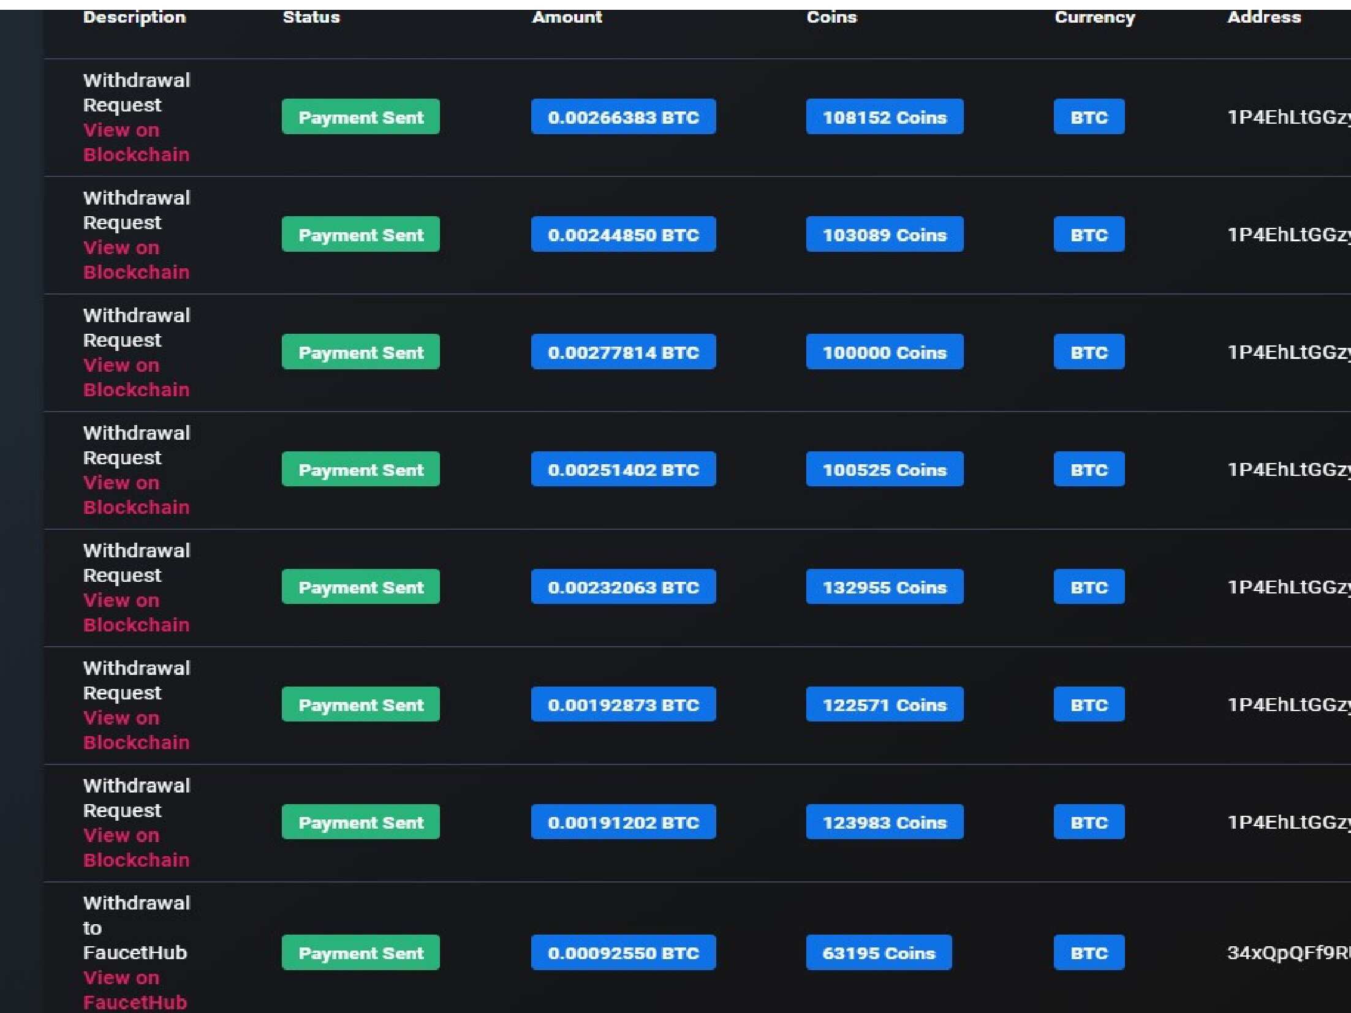Open View on Blockchain link for 0.00244850 BTC withdrawal
The height and width of the screenshot is (1013, 1351).
click(136, 260)
